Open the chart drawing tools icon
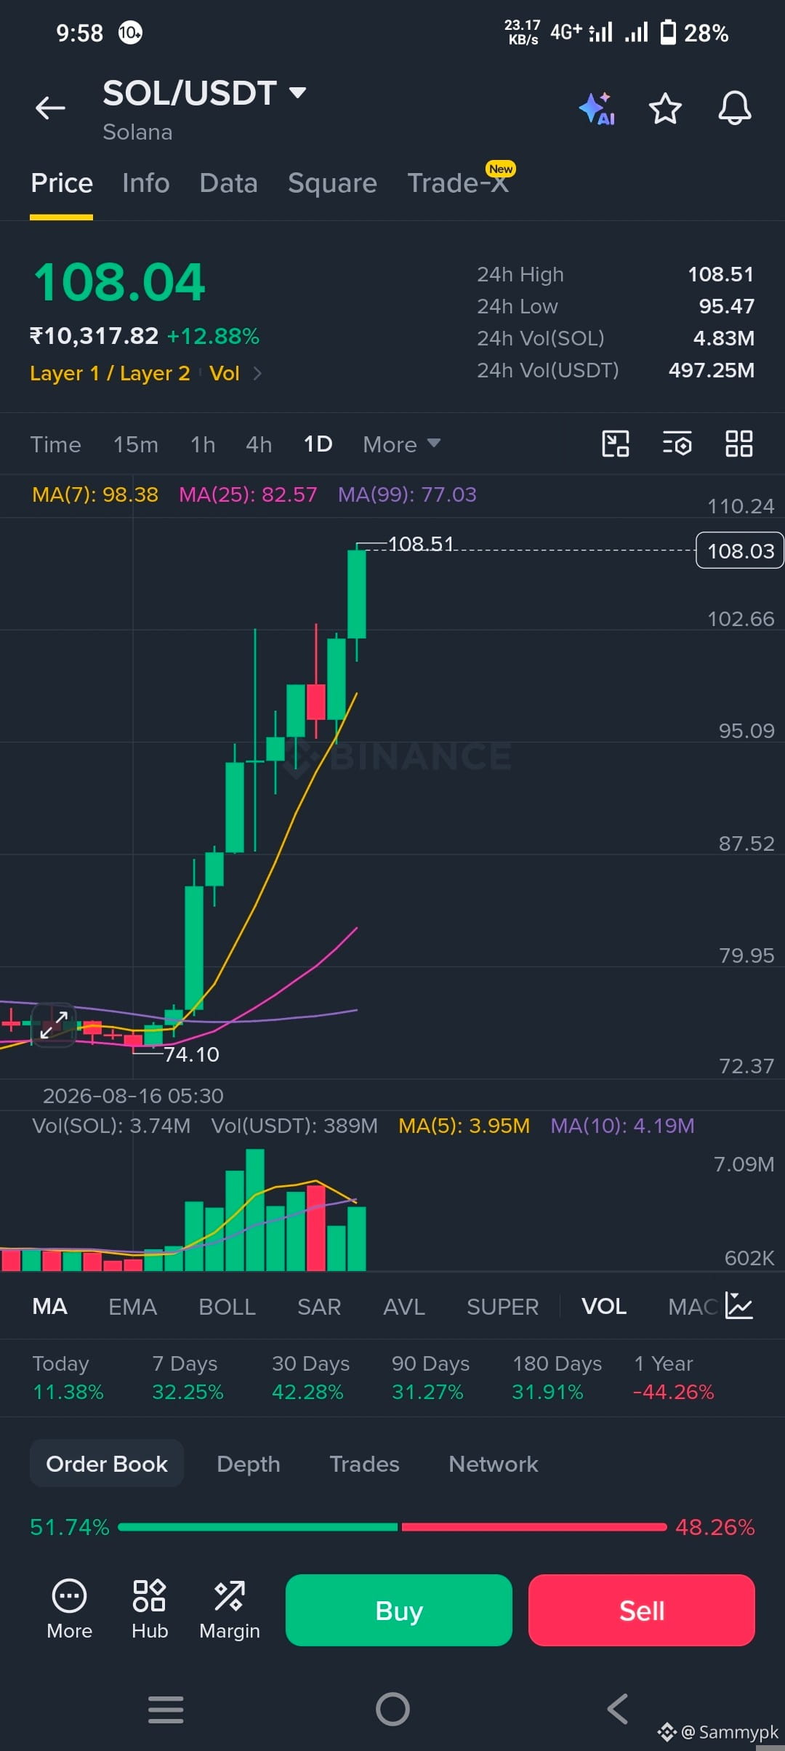Screen dimensions: 785x1751 [616, 444]
